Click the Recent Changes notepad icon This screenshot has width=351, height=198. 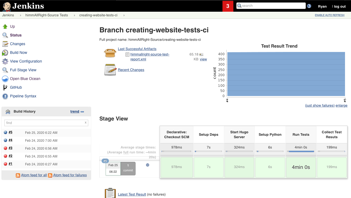[x=110, y=70]
